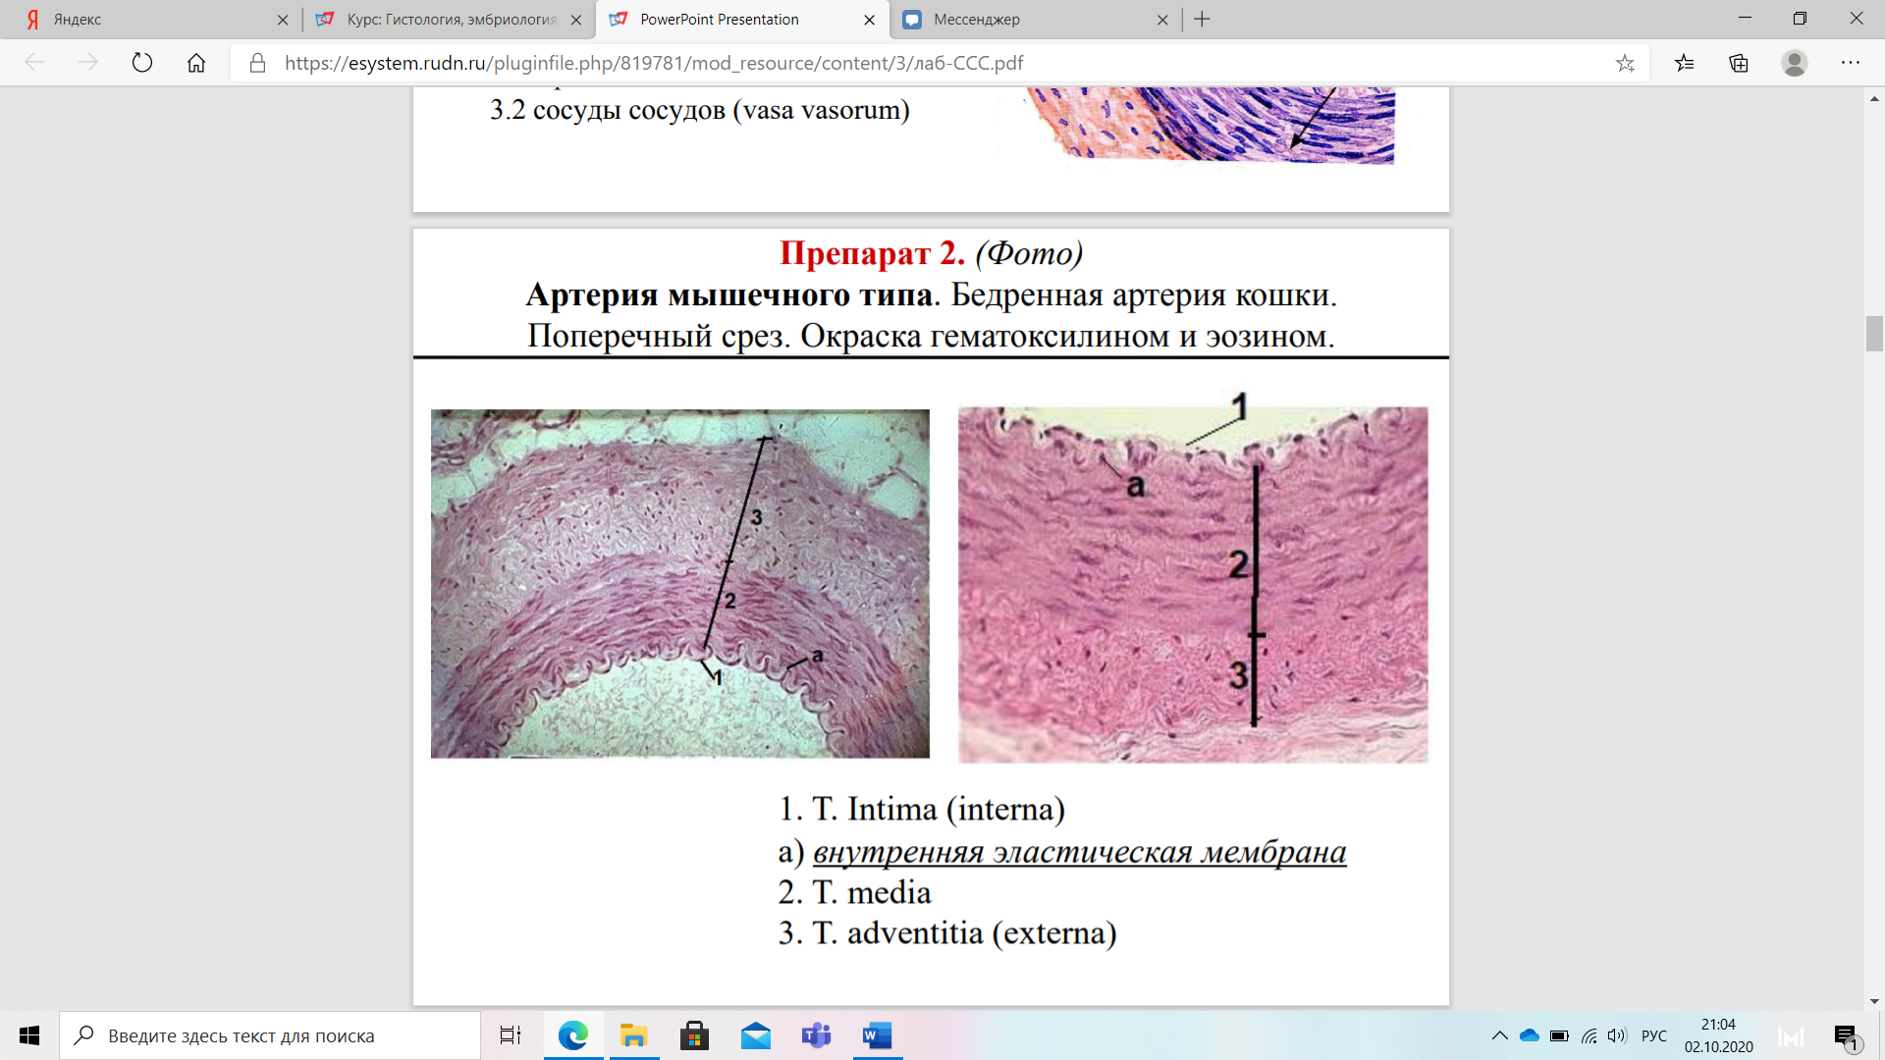
Task: Open a new browser tab
Action: pyautogui.click(x=1203, y=20)
